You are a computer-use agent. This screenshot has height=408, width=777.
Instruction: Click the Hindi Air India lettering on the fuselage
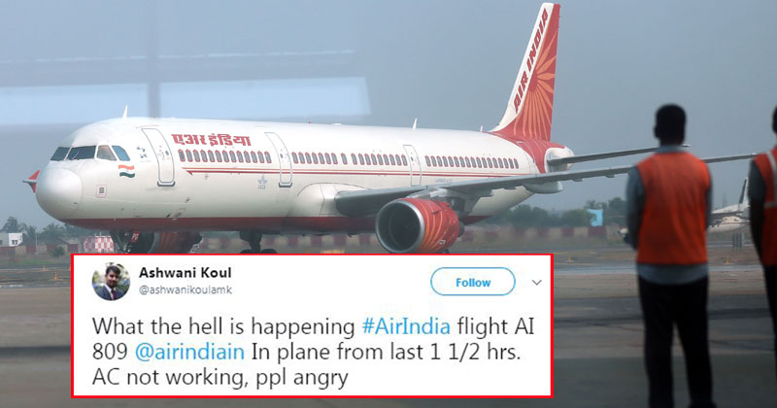pyautogui.click(x=211, y=140)
